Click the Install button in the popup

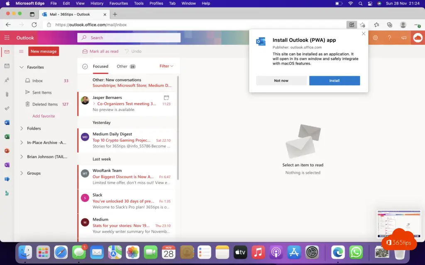coord(335,81)
